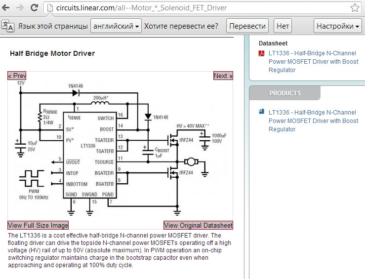The image size is (365, 279).
Task: Select the PRODUCTS tab
Action: (x=285, y=93)
